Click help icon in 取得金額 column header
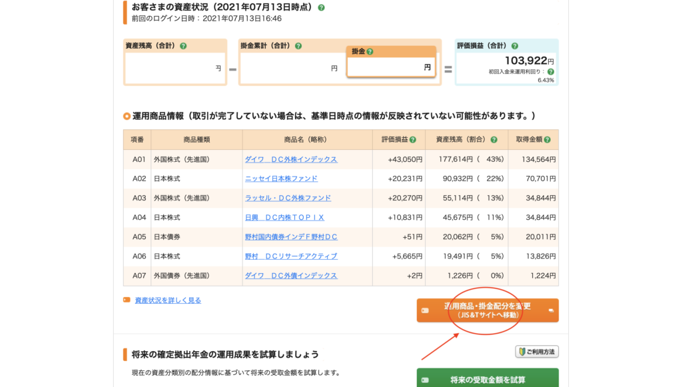682x387 pixels. click(x=547, y=140)
